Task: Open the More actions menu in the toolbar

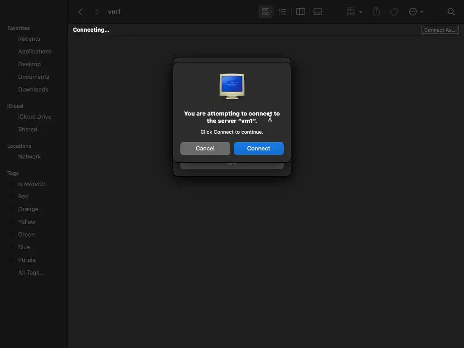Action: pos(416,12)
